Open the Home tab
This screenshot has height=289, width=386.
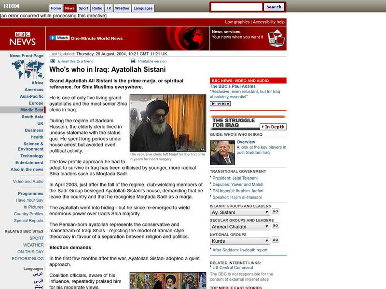pos(56,8)
